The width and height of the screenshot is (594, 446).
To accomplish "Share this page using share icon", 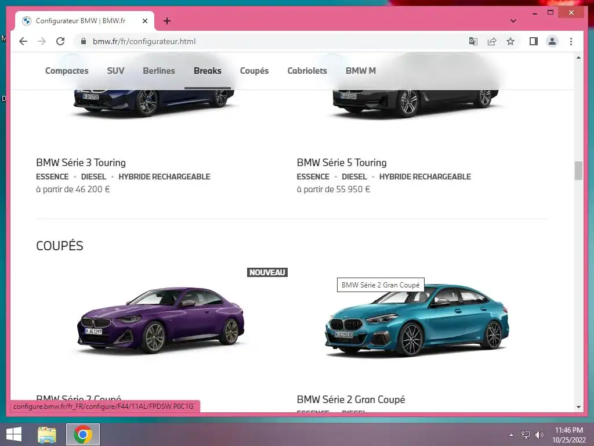I will [x=492, y=41].
